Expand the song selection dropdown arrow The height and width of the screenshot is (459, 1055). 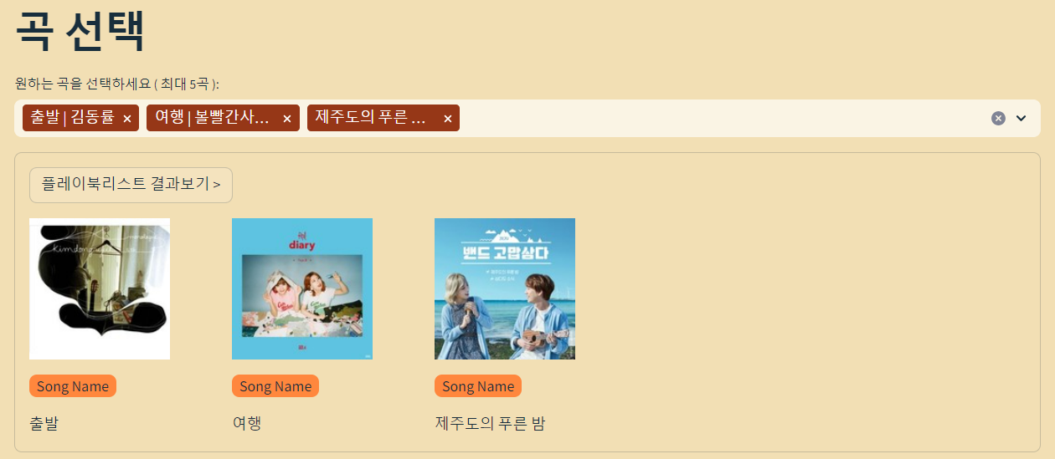(1021, 118)
